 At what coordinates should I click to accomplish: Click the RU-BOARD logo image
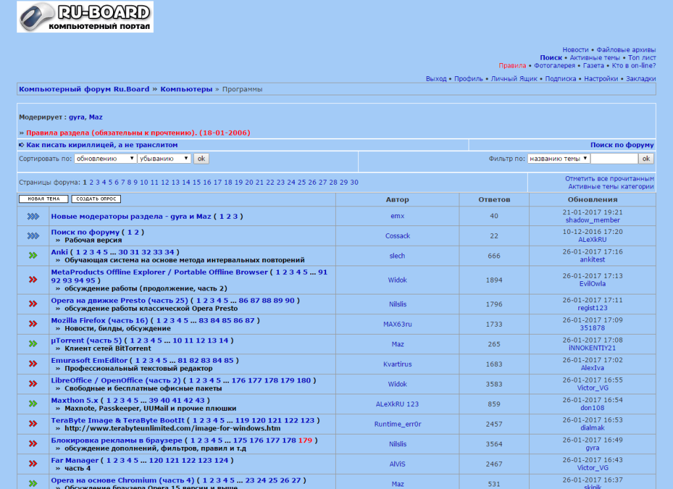(85, 16)
